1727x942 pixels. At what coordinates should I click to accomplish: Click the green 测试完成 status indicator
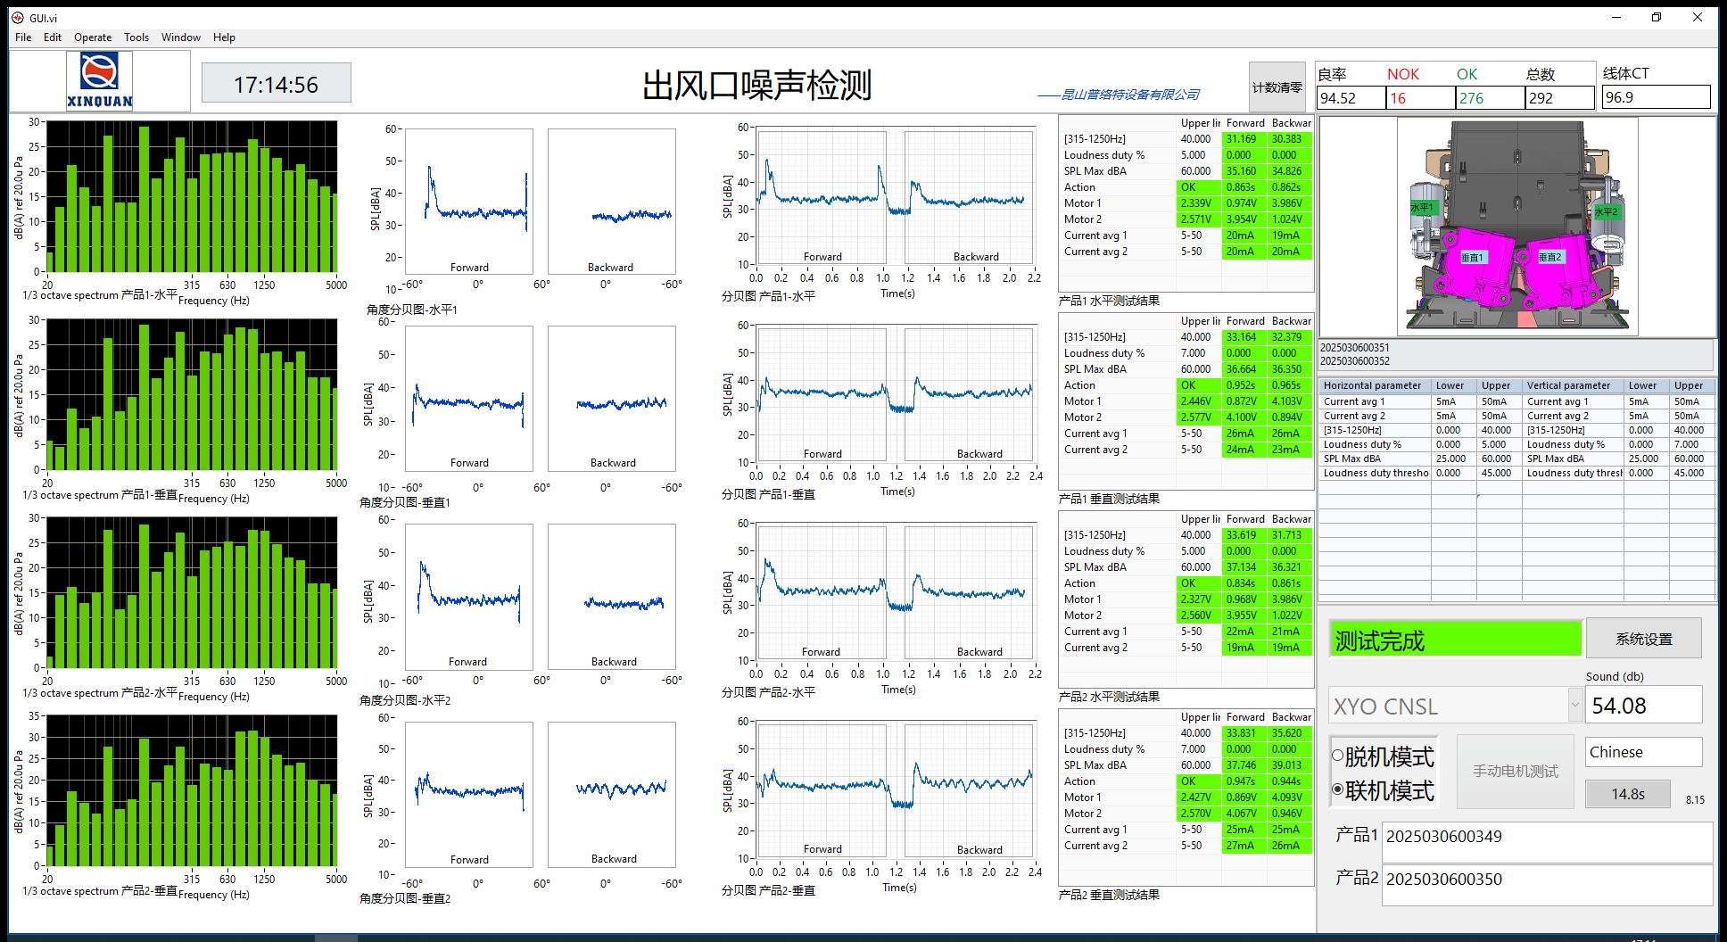[x=1455, y=640]
